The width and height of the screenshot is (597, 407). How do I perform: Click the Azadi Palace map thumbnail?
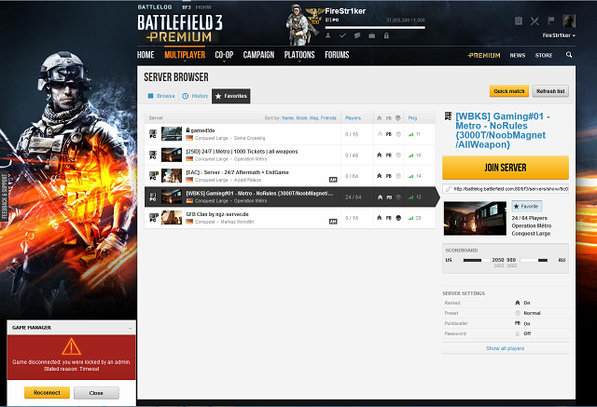tap(172, 176)
